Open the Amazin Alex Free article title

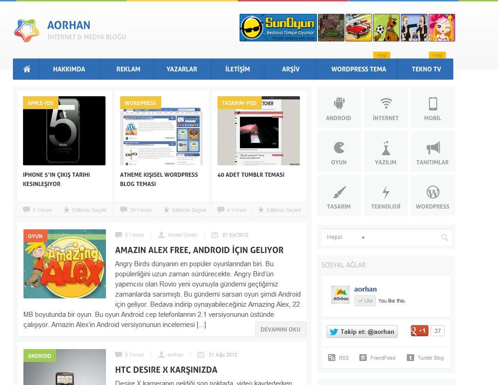pyautogui.click(x=199, y=250)
